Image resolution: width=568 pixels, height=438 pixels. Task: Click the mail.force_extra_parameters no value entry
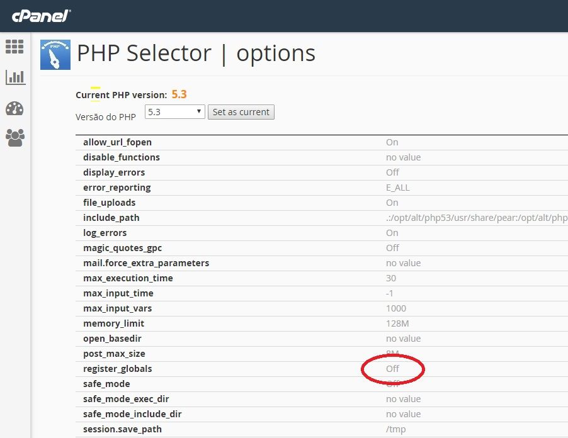point(403,263)
